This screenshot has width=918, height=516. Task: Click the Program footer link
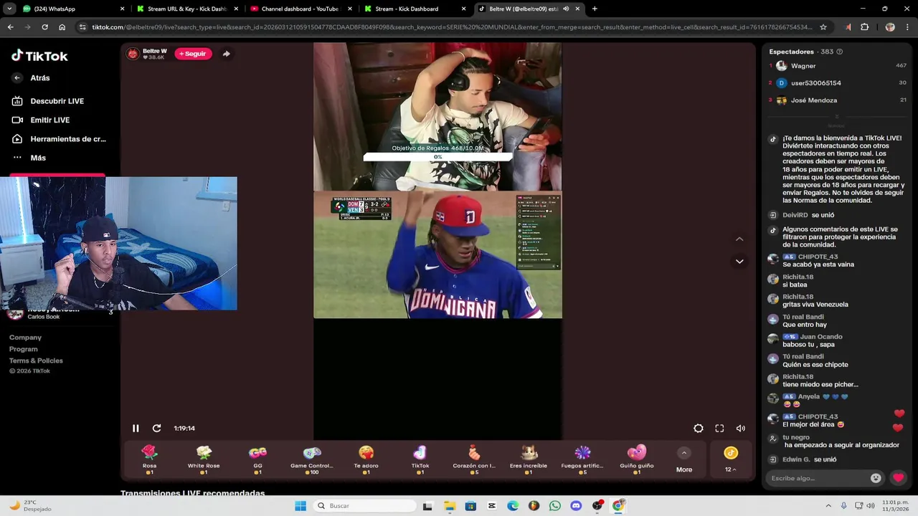click(x=24, y=349)
